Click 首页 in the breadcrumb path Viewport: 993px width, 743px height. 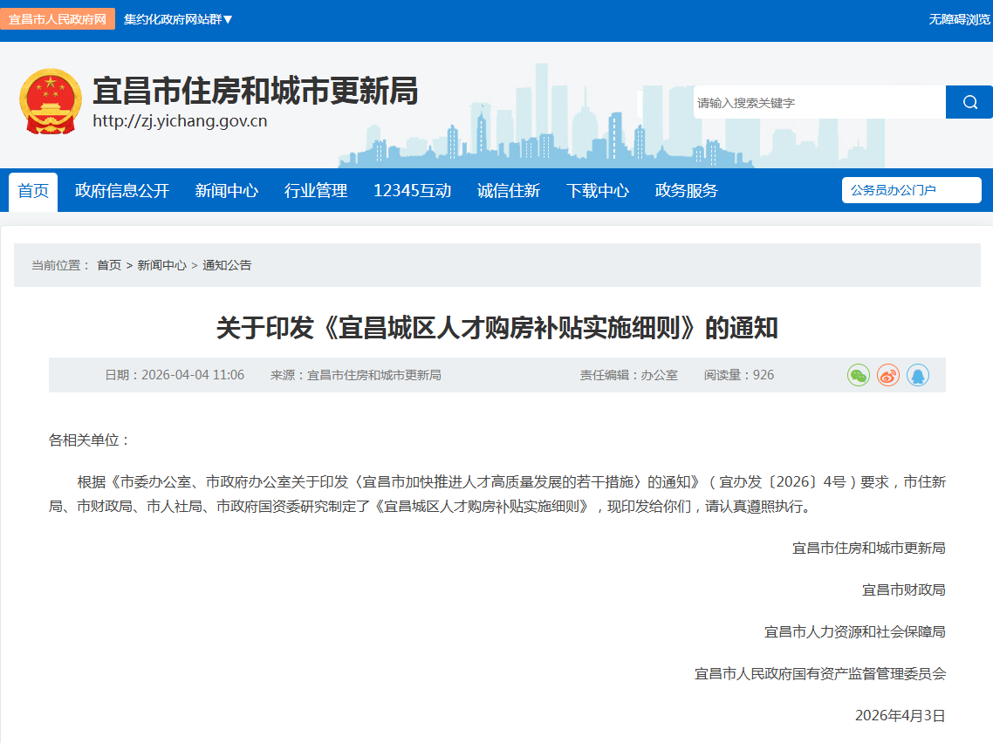coord(109,265)
